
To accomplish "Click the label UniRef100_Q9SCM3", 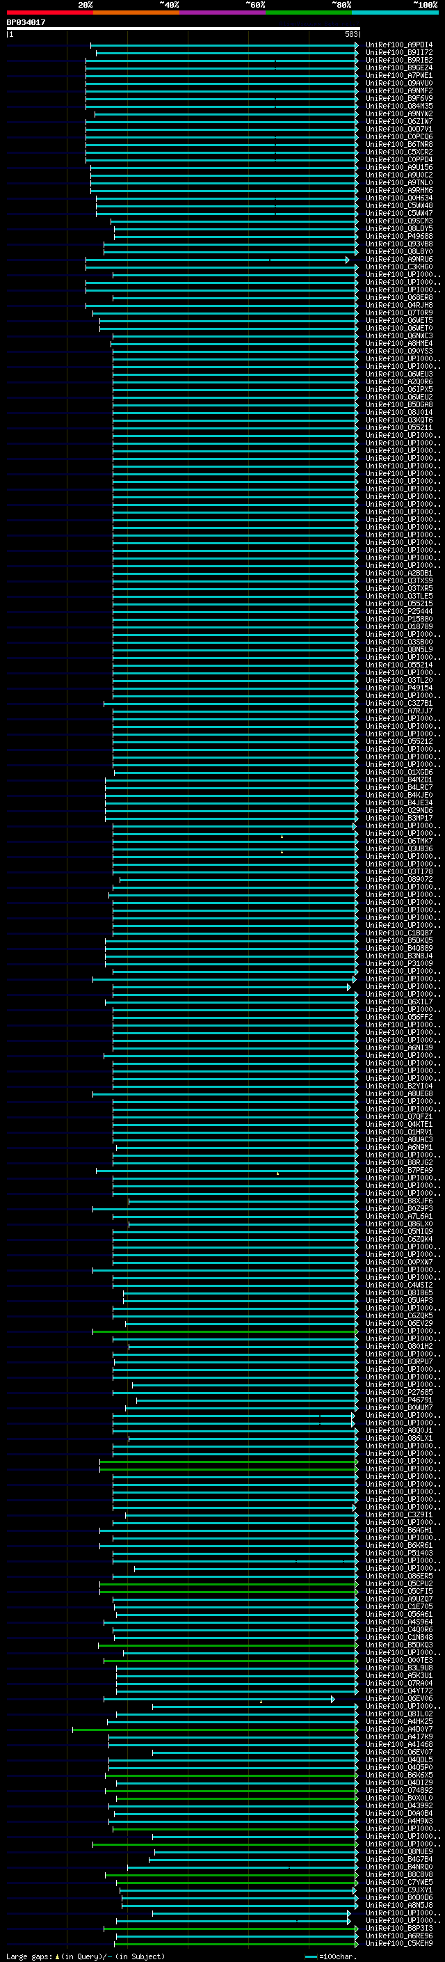I will (x=398, y=221).
